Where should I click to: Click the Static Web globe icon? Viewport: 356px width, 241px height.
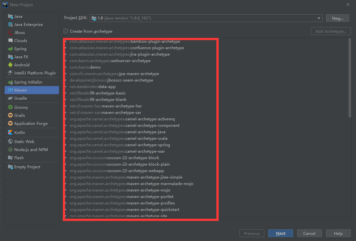[10, 141]
